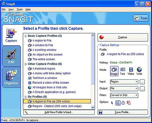Select The entire screen profile

point(57,59)
